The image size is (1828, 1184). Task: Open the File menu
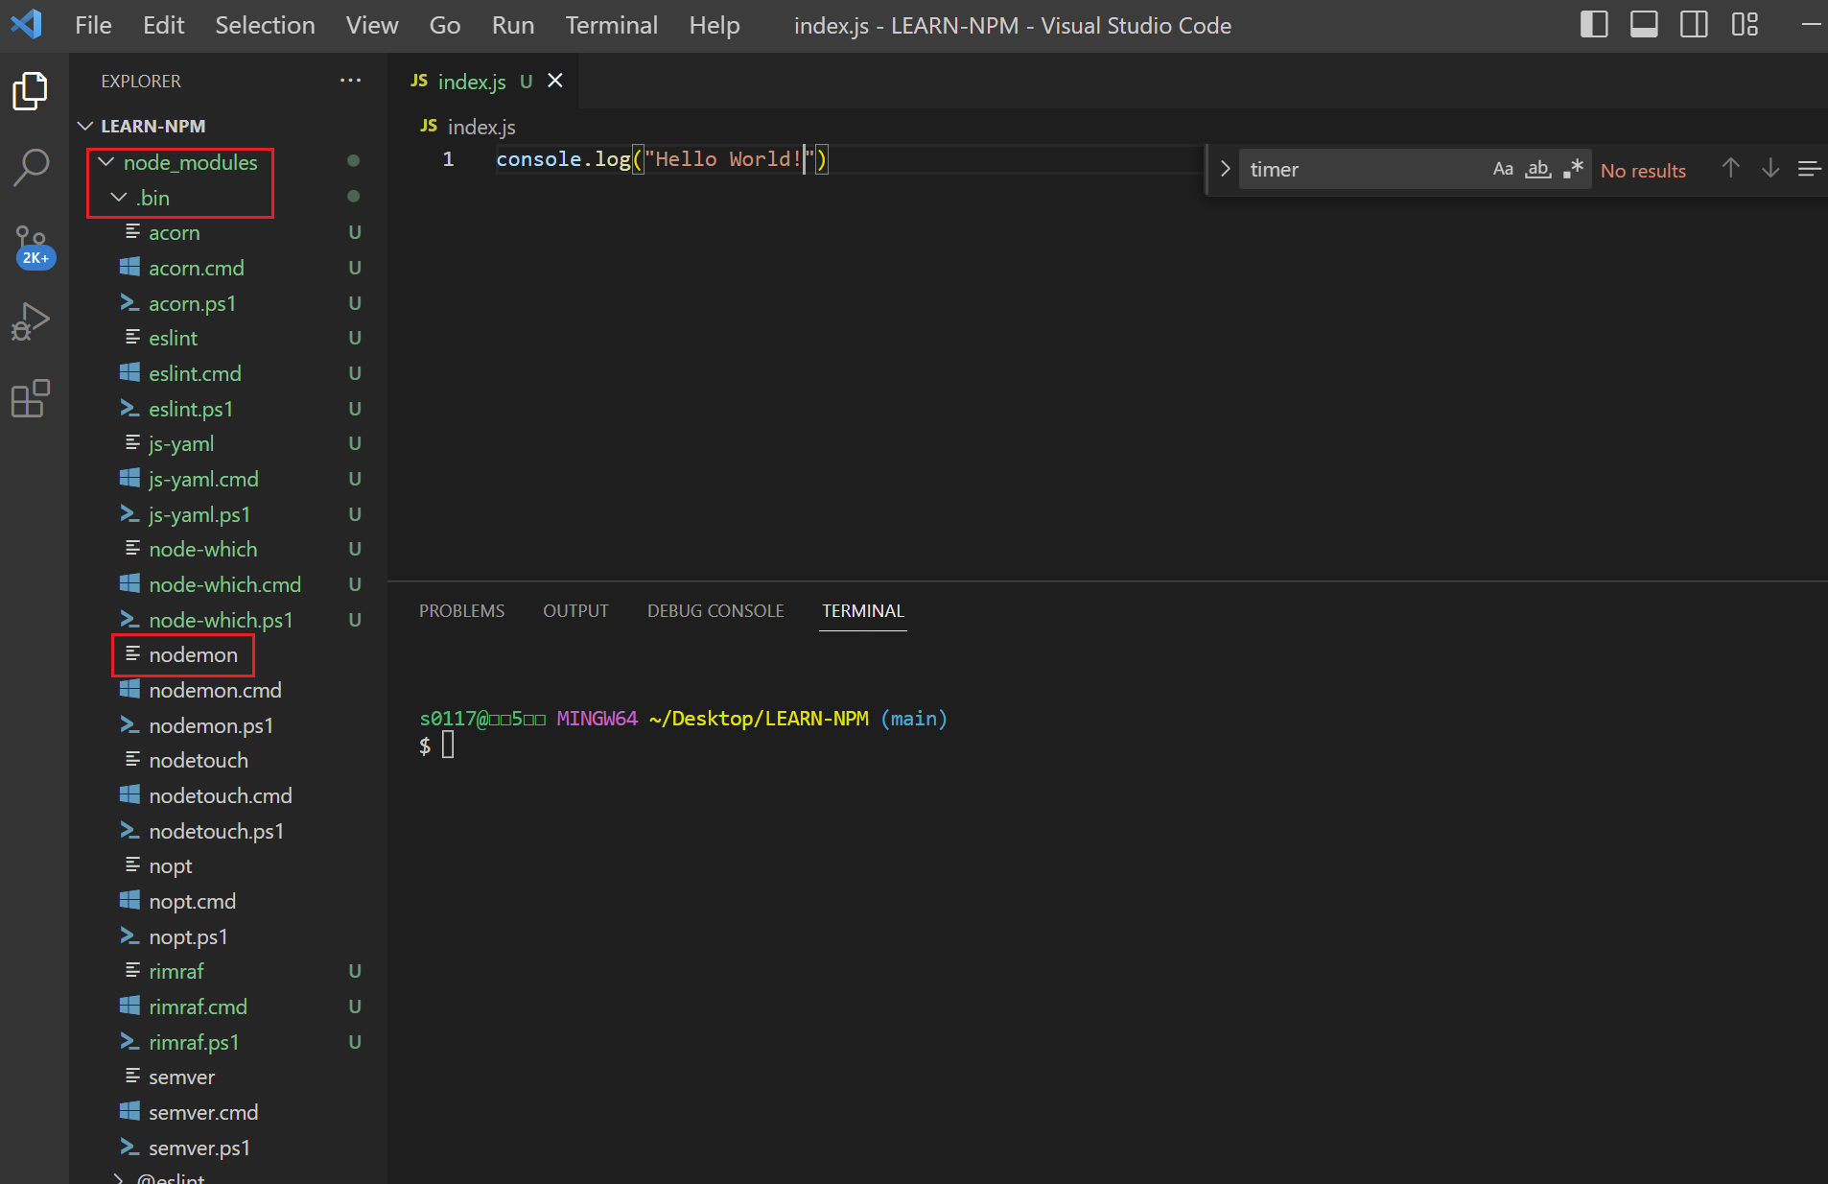(x=93, y=26)
